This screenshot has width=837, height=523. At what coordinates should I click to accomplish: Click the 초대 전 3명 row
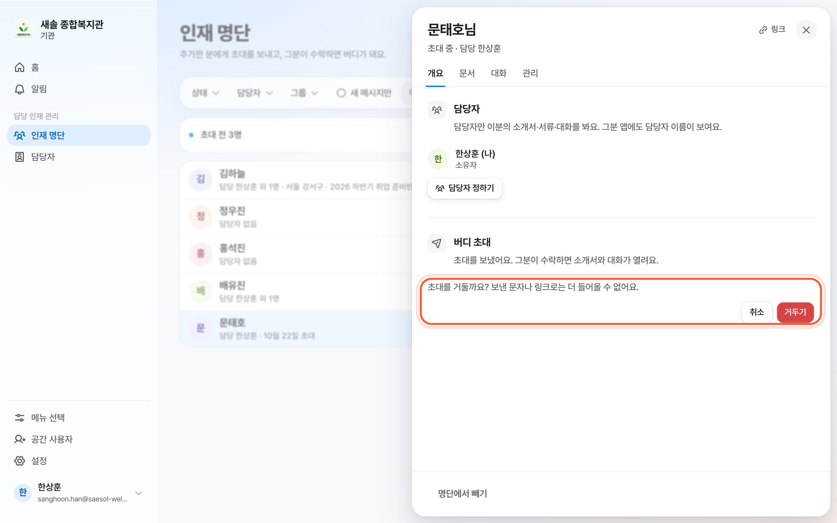click(x=296, y=135)
